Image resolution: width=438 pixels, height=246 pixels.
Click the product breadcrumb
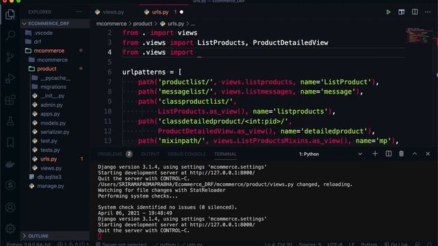point(142,24)
